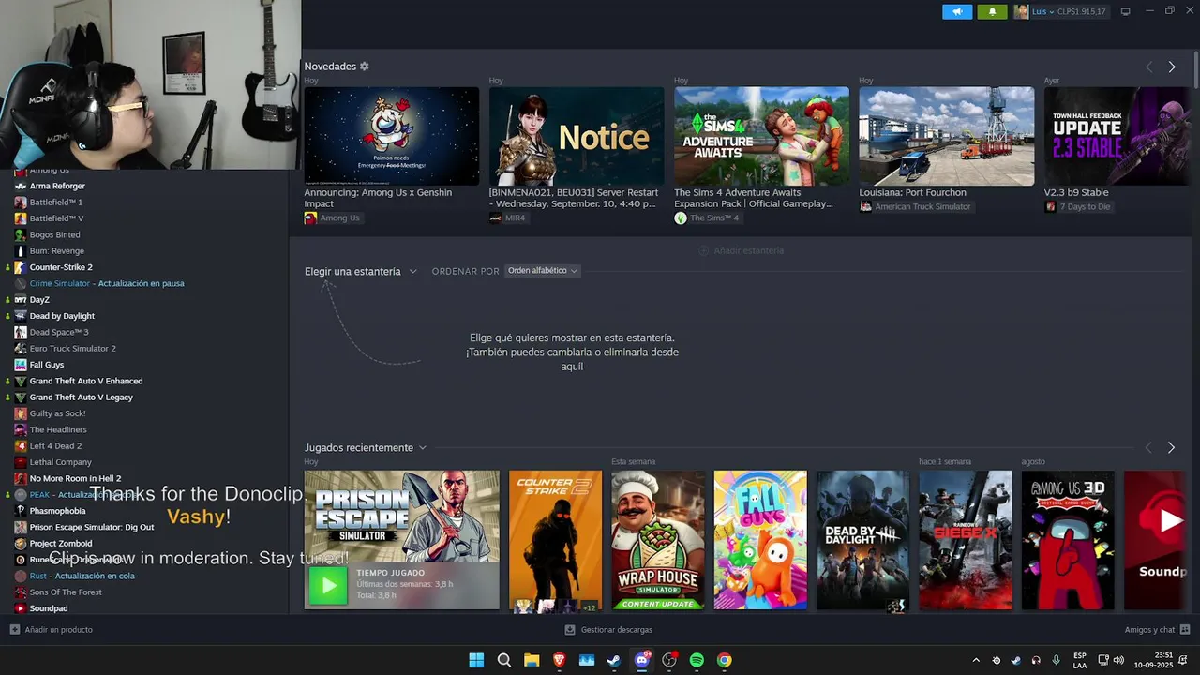Go to previous Novedades page arrow
1200x675 pixels.
(1148, 67)
